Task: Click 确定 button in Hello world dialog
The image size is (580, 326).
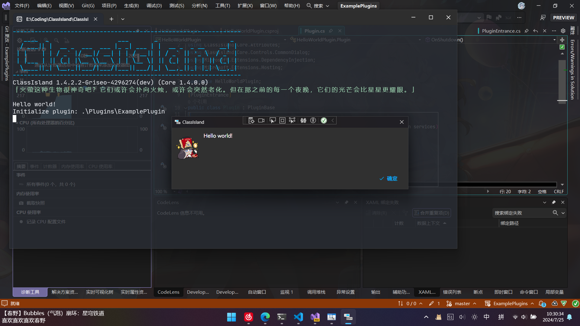Action: click(x=388, y=178)
